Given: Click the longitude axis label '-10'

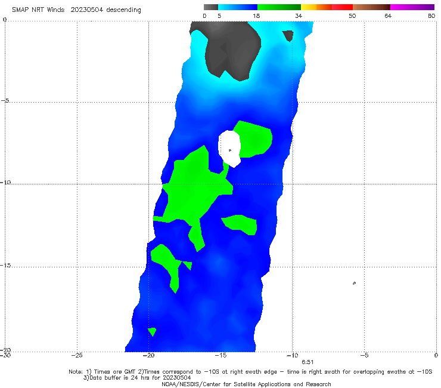Looking at the screenshot, I should (x=292, y=355).
